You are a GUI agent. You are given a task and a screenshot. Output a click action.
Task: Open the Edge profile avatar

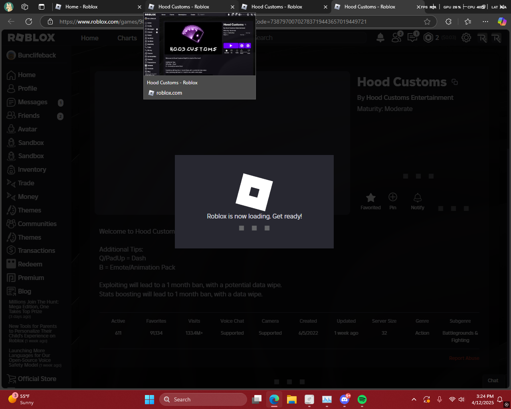(x=9, y=6)
